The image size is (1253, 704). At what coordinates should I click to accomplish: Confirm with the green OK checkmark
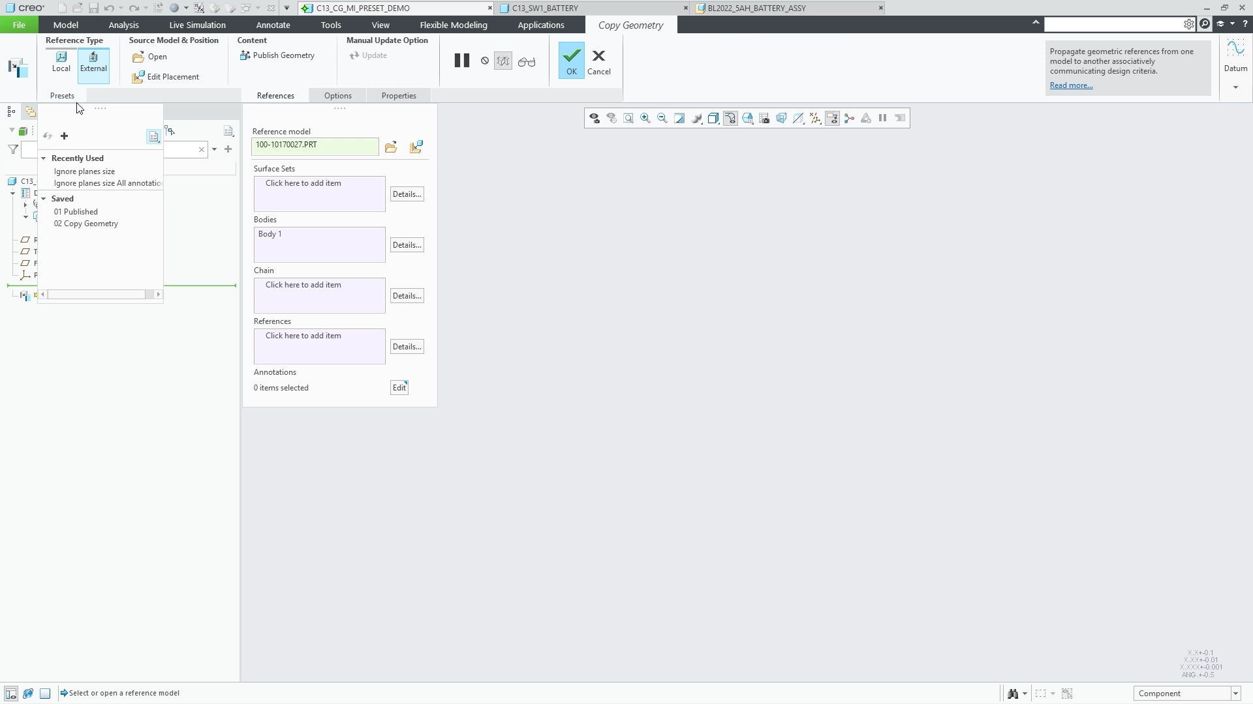click(571, 61)
